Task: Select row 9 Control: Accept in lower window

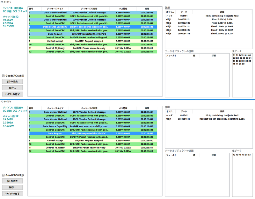Action: [x=93, y=141]
